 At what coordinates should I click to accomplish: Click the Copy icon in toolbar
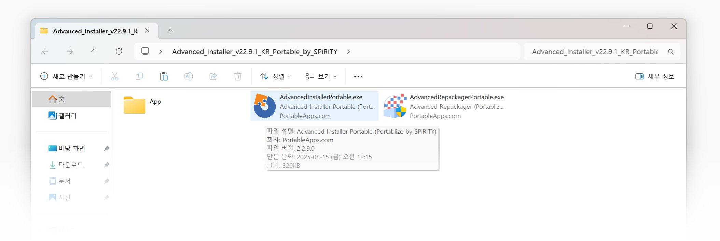pos(139,76)
